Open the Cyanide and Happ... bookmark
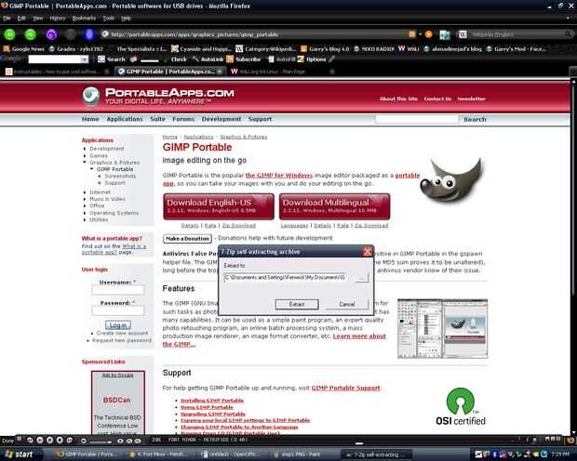This screenshot has height=461, width=577. (201, 49)
